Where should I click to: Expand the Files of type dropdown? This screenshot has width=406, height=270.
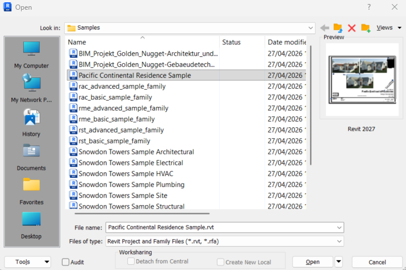(x=339, y=241)
